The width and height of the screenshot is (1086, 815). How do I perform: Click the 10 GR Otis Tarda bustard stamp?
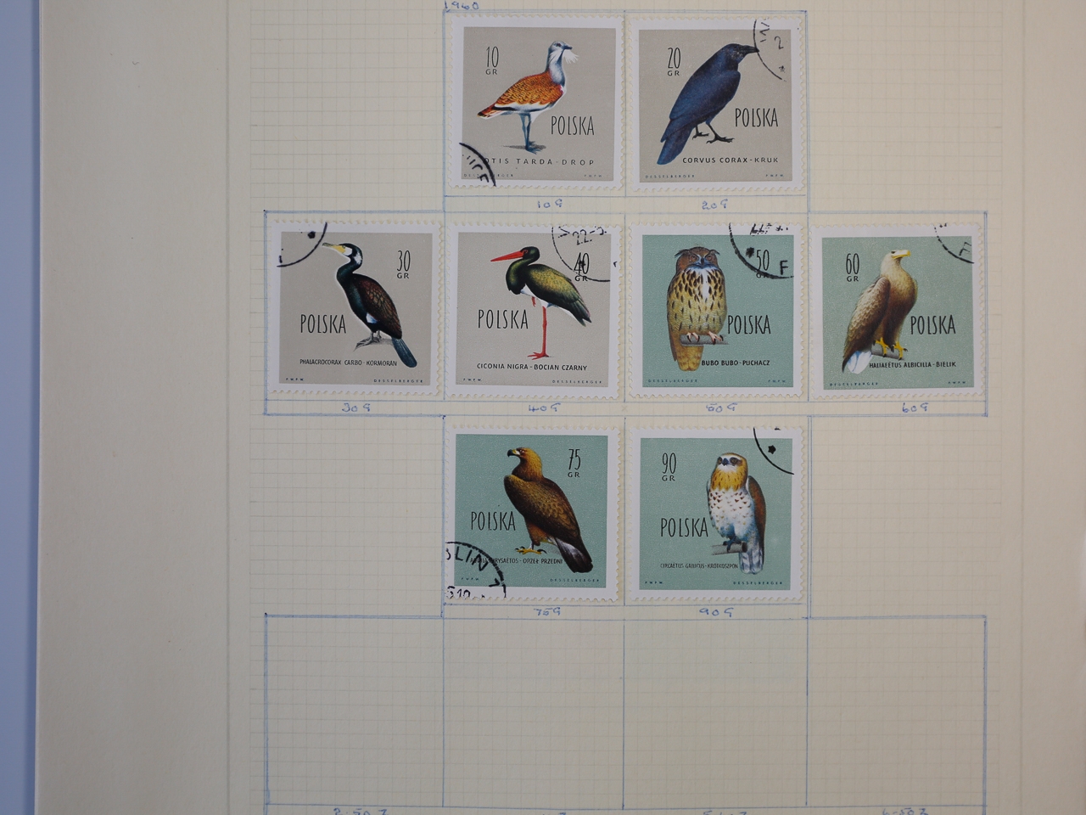tap(535, 106)
